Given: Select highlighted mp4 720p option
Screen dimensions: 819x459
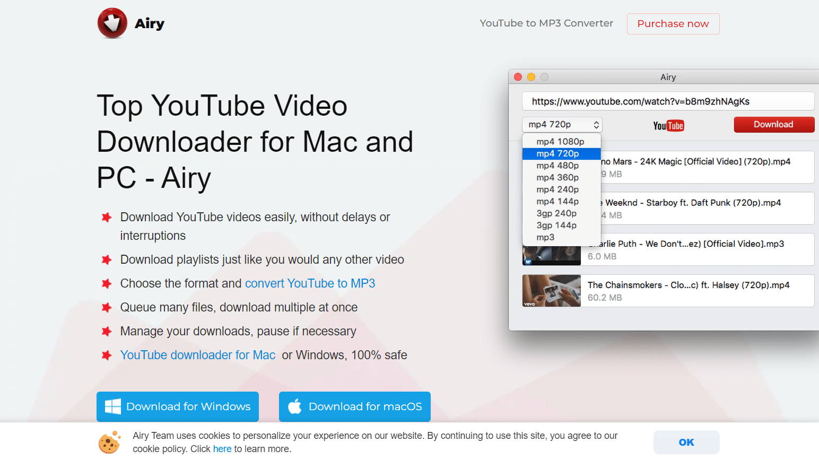Looking at the screenshot, I should (x=562, y=153).
